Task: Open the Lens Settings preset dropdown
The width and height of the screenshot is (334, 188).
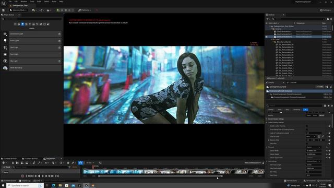Action: coord(313,161)
